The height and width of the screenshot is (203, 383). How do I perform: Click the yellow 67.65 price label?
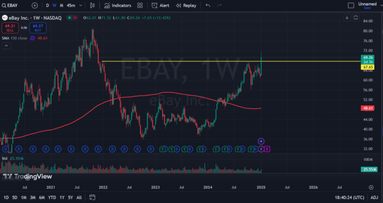click(x=368, y=67)
